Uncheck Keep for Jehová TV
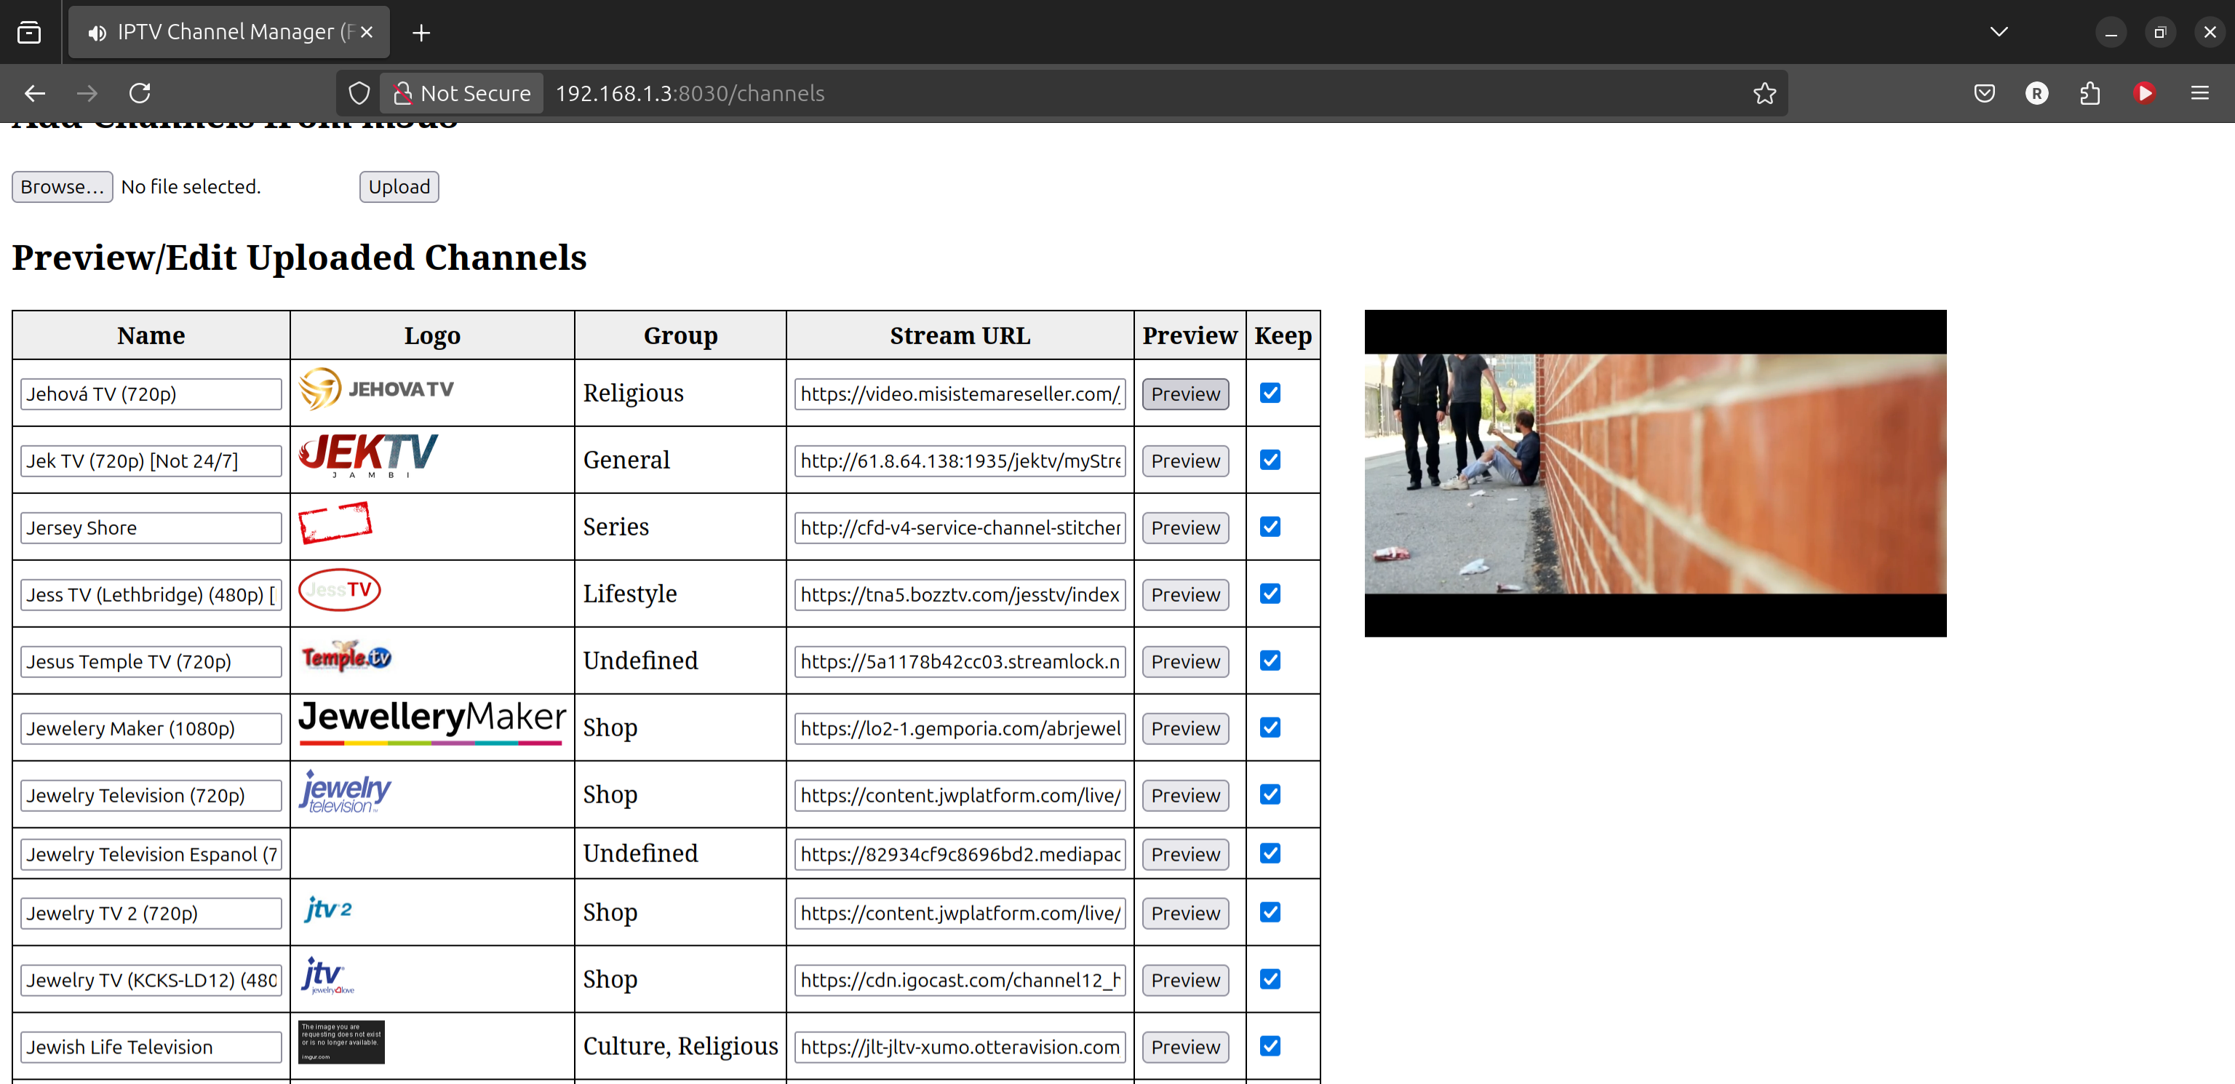2235x1084 pixels. pos(1270,393)
